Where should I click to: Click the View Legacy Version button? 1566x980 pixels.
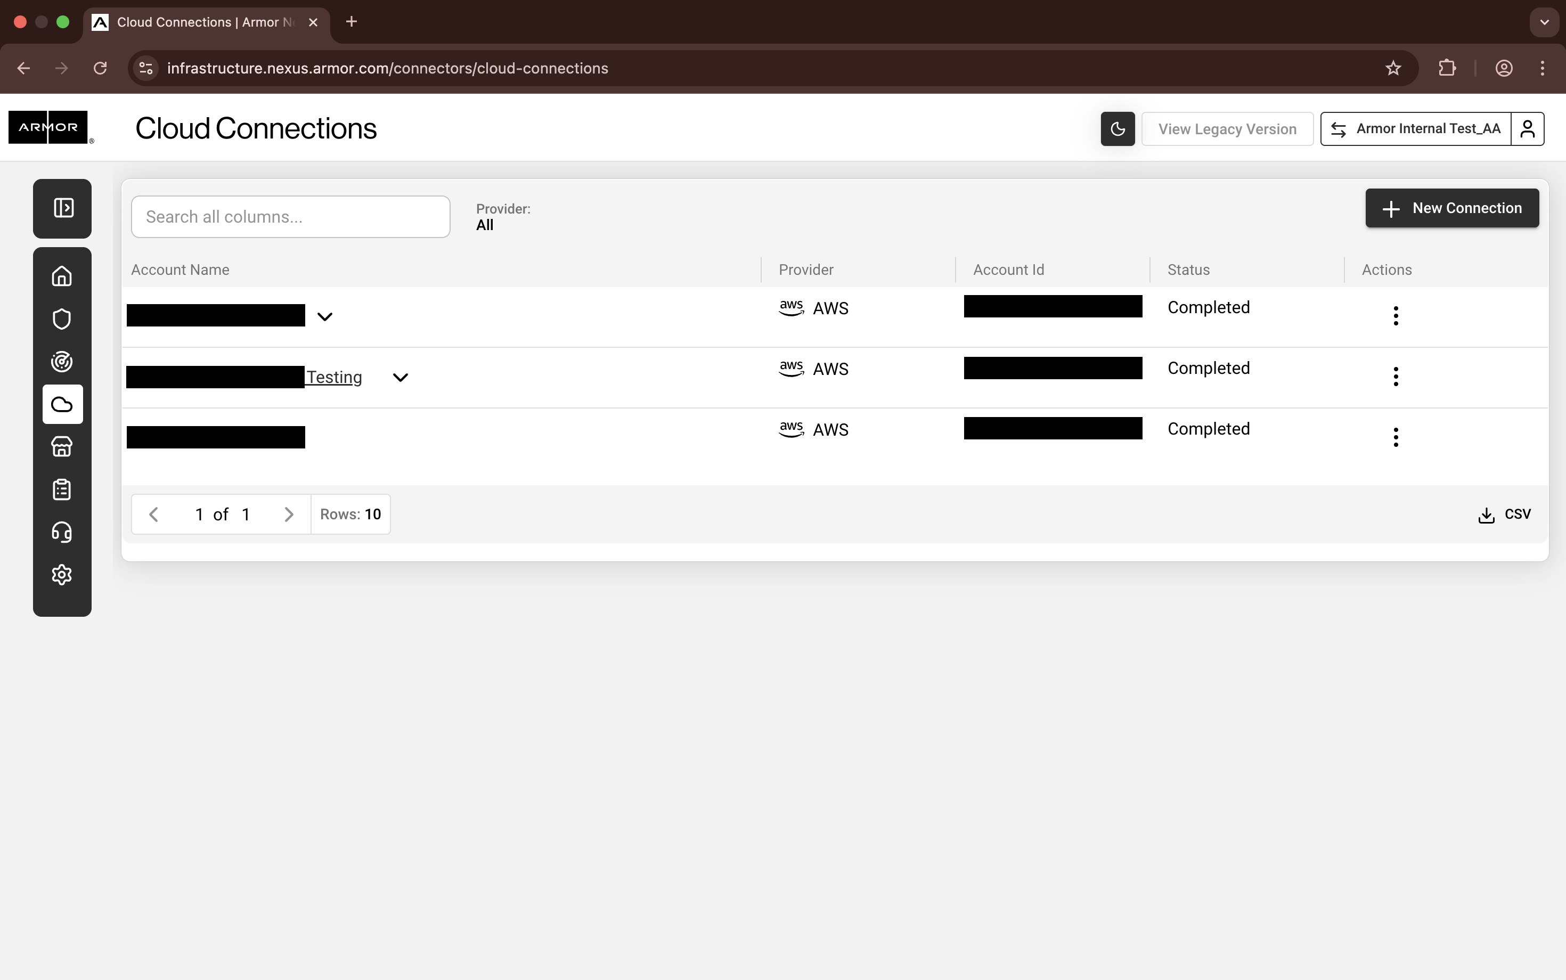[1227, 129]
